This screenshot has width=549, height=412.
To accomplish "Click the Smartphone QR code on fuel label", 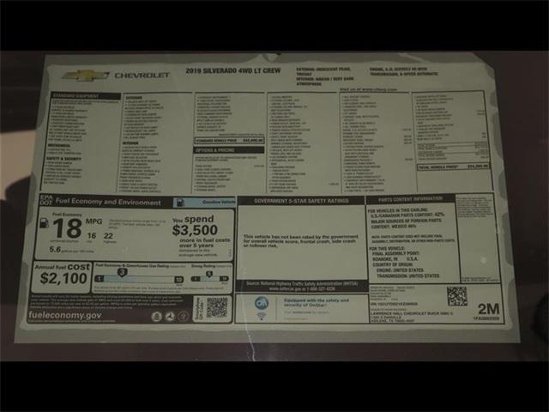I will [216, 308].
